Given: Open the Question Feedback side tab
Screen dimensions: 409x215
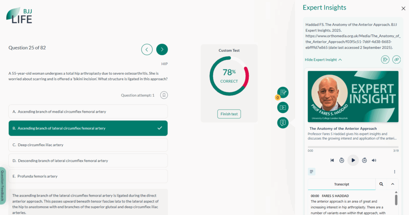Looking at the screenshot, I should (2, 185).
